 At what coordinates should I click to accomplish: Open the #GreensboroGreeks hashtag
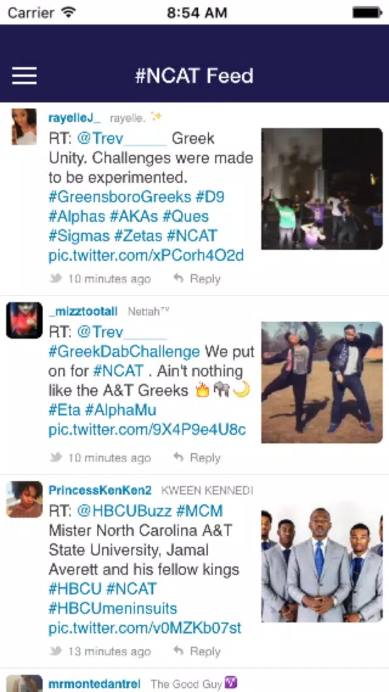(x=119, y=197)
